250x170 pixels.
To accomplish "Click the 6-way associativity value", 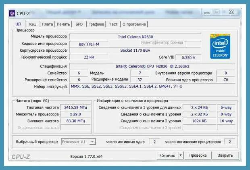I will point(226,107).
